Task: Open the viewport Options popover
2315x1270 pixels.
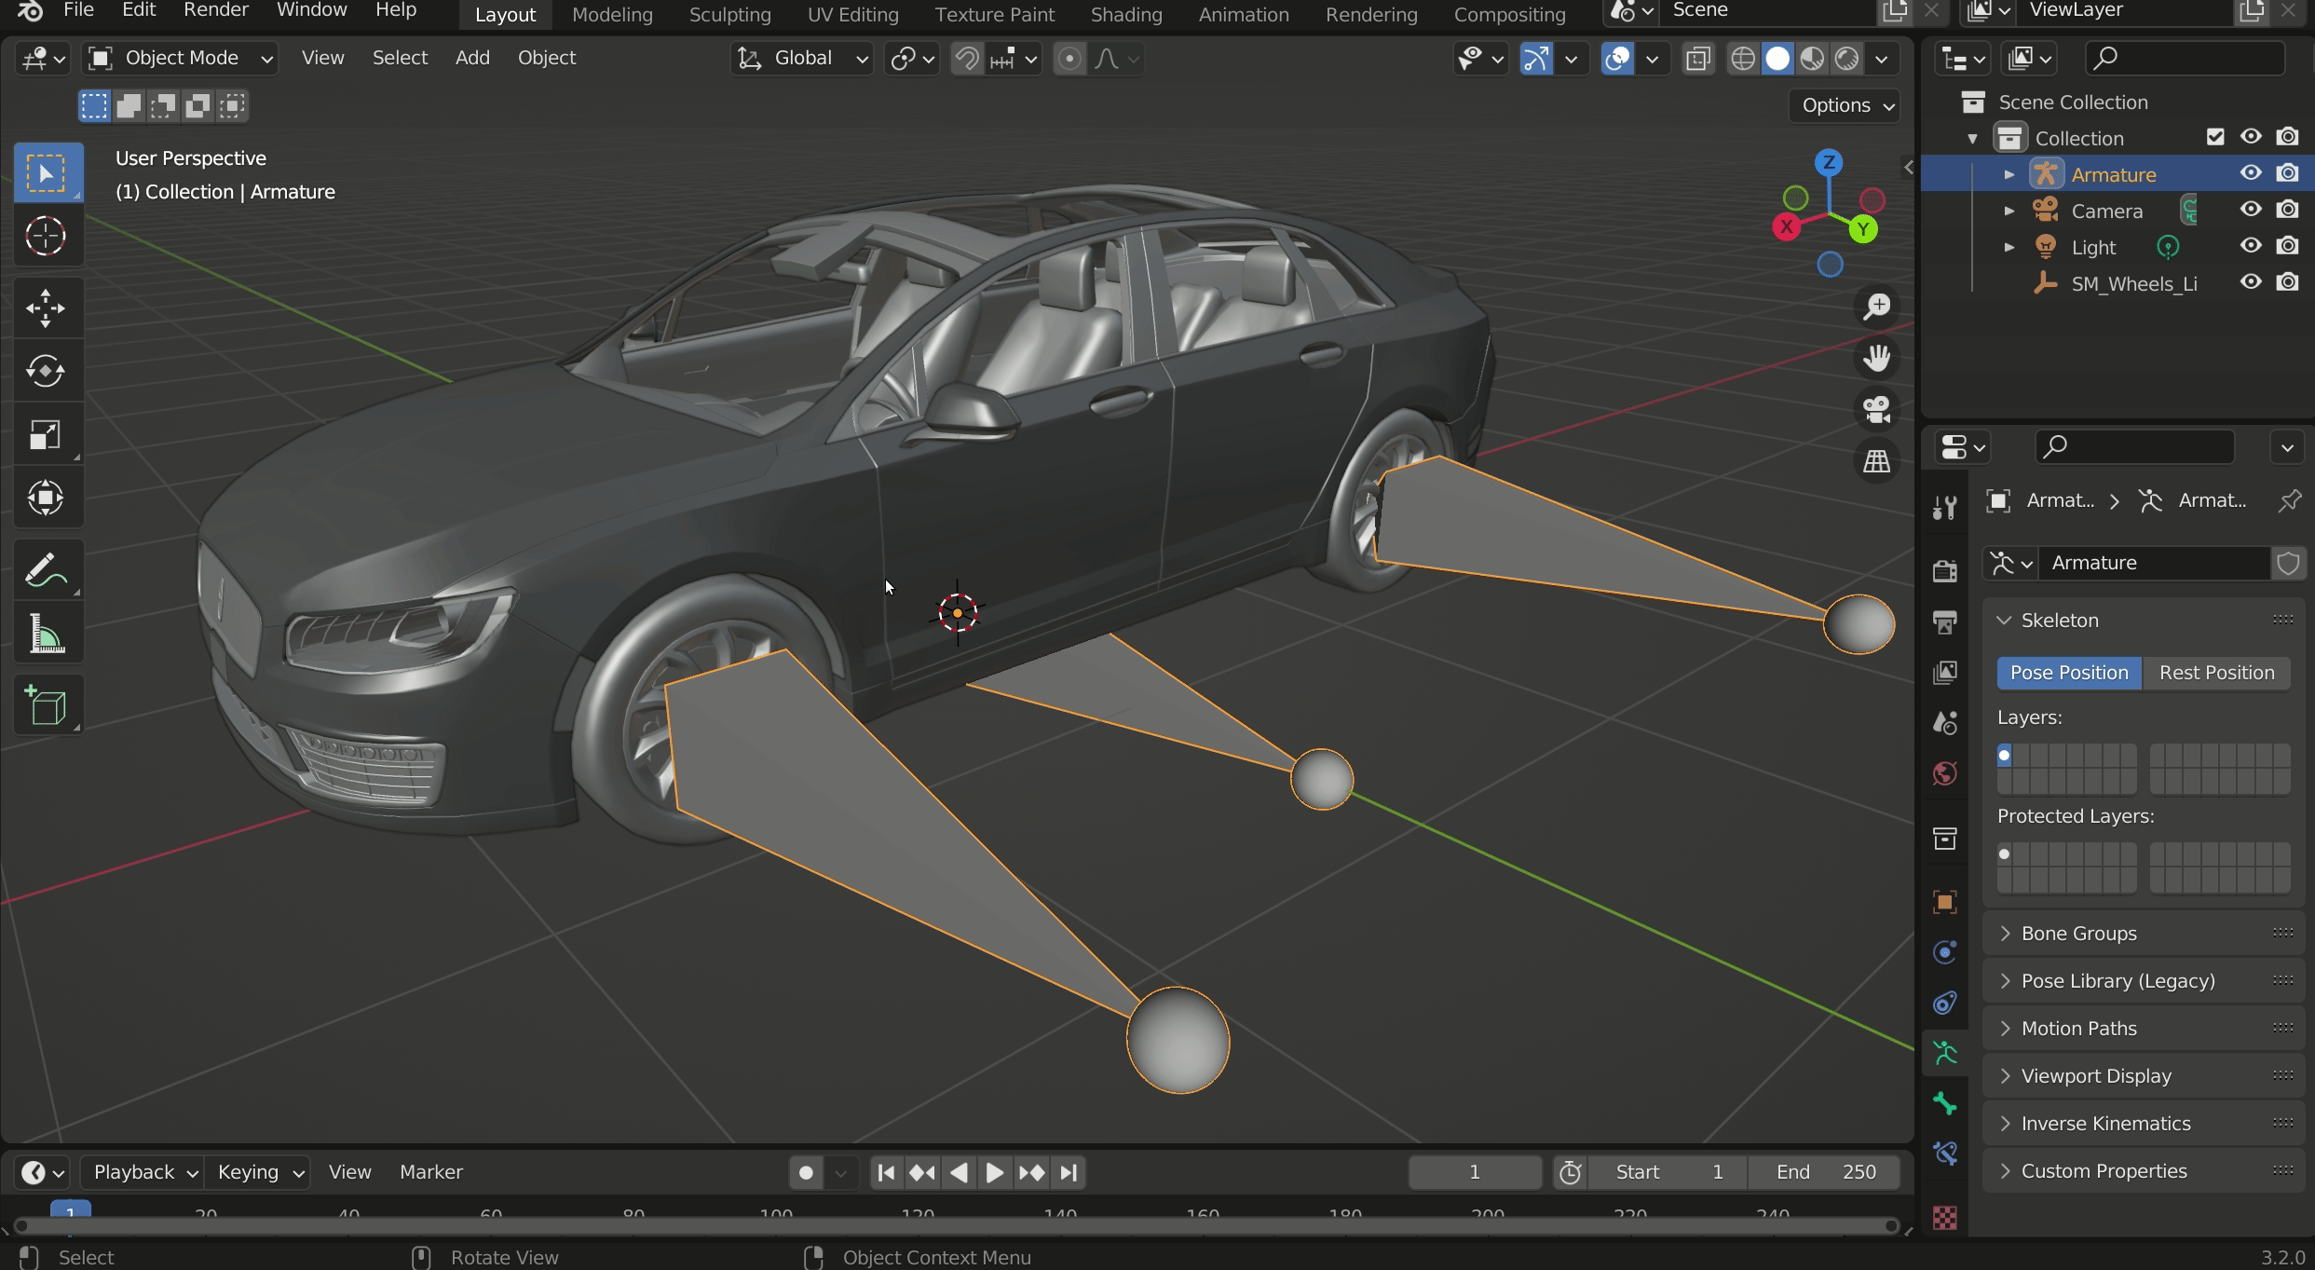Action: pyautogui.click(x=1844, y=104)
